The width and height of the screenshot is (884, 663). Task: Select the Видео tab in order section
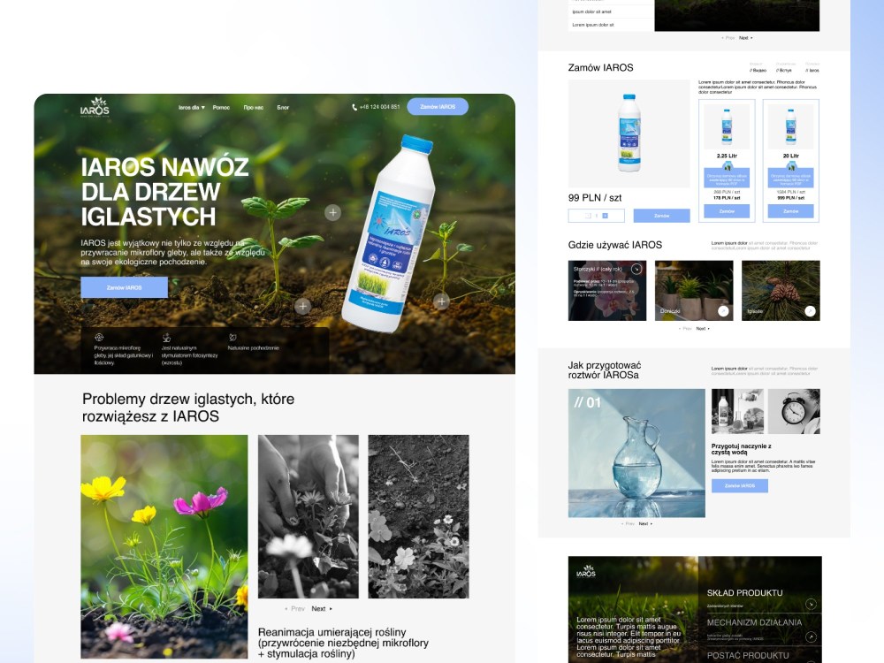click(758, 71)
